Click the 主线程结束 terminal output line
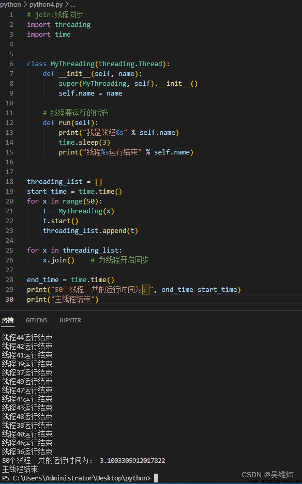The height and width of the screenshot is (484, 302). pos(20,469)
